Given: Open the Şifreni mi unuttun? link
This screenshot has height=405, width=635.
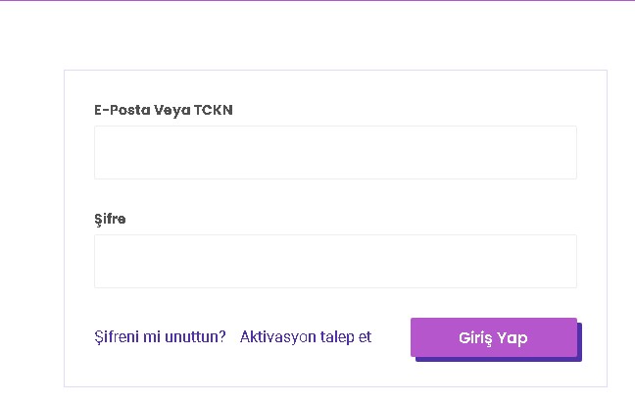Looking at the screenshot, I should (x=160, y=336).
